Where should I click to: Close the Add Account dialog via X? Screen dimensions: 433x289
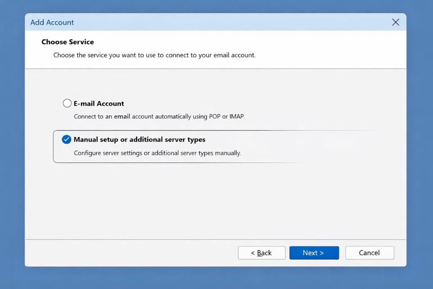396,22
